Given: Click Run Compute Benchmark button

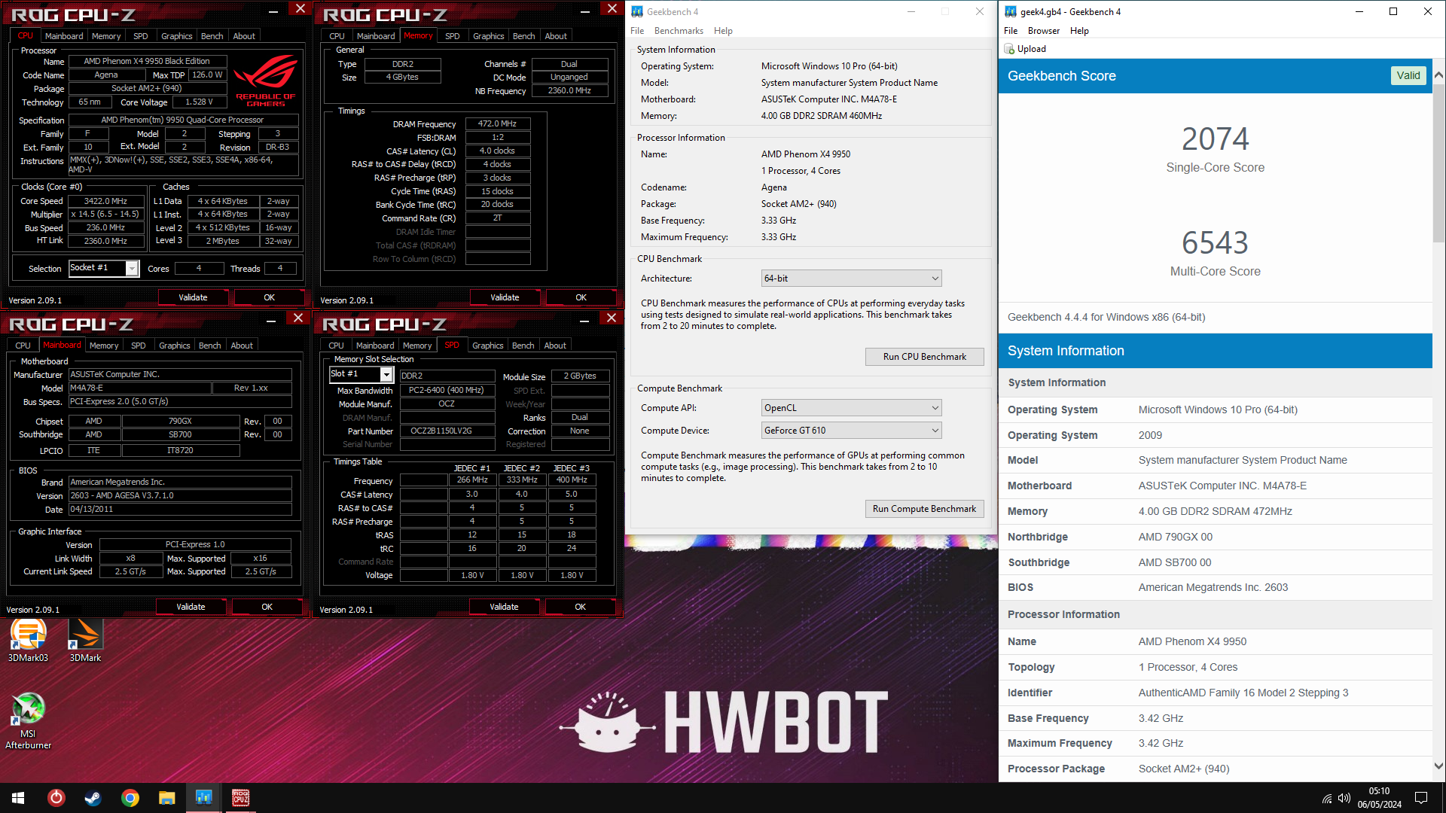Looking at the screenshot, I should pos(924,509).
